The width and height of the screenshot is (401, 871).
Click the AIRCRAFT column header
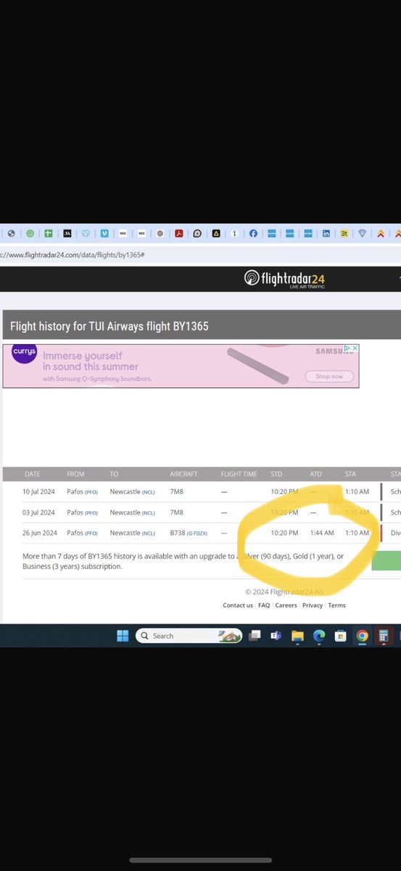[x=183, y=474]
